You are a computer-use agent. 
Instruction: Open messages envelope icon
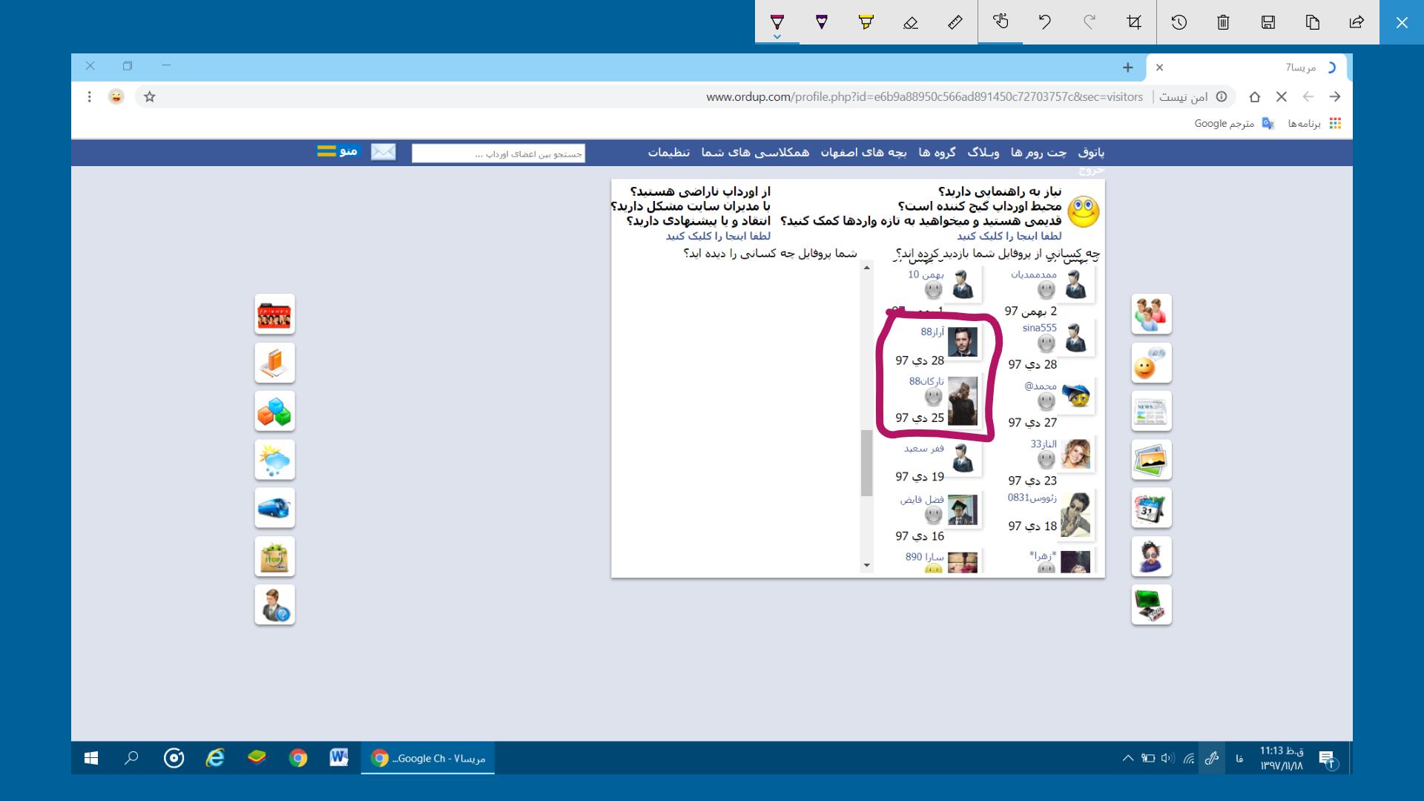(383, 152)
